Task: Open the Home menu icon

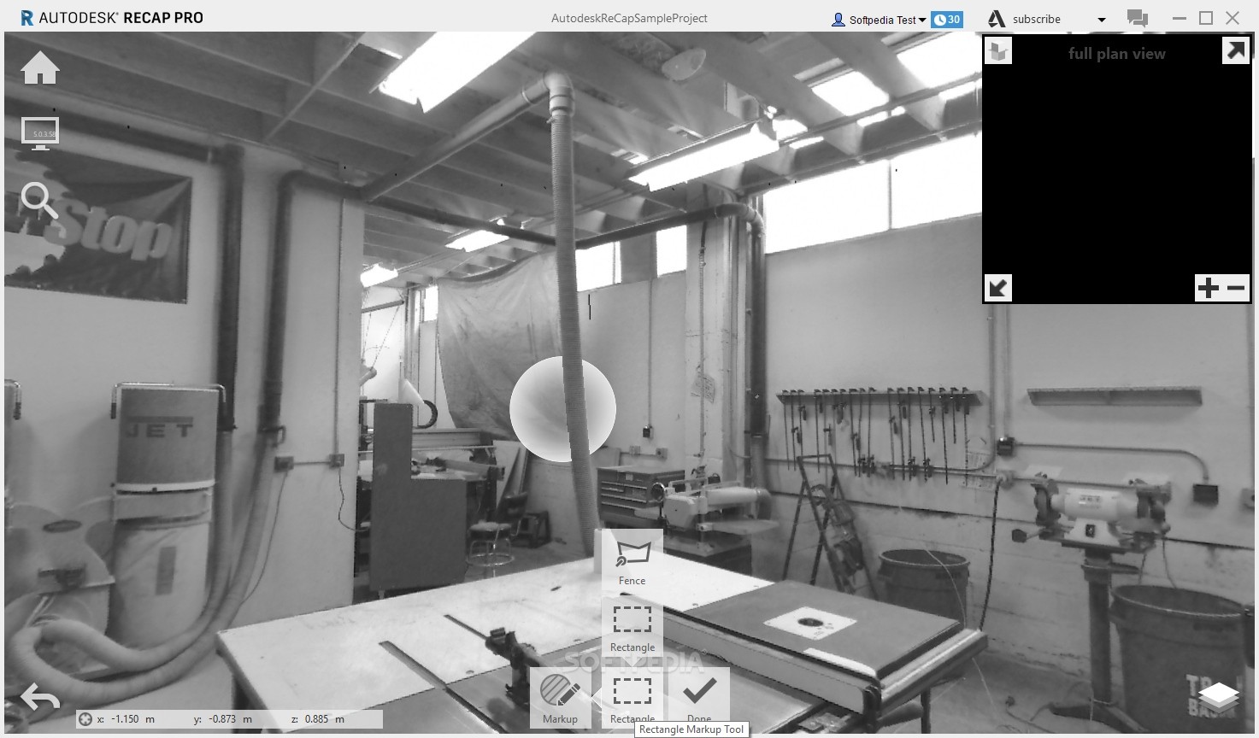Action: coord(40,68)
